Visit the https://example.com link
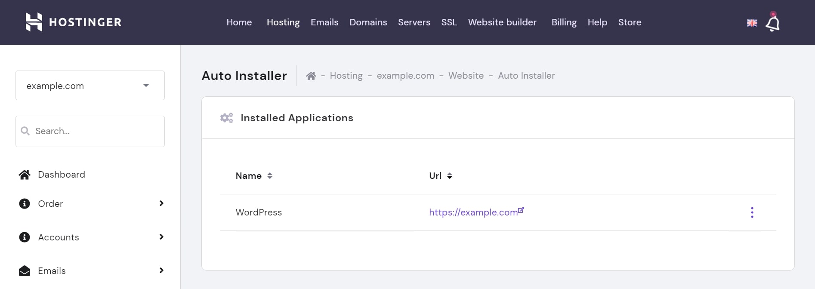The image size is (815, 289). [473, 212]
